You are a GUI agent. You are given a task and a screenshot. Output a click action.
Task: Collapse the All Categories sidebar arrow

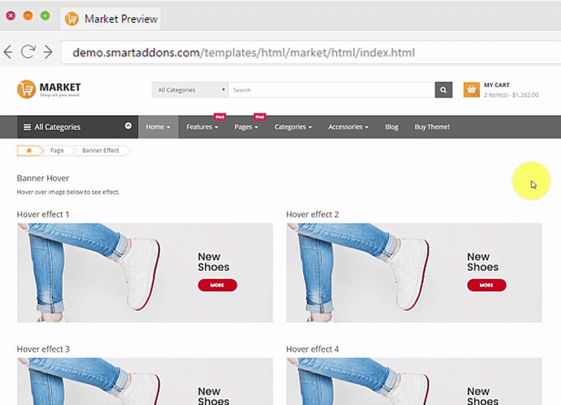pyautogui.click(x=128, y=126)
